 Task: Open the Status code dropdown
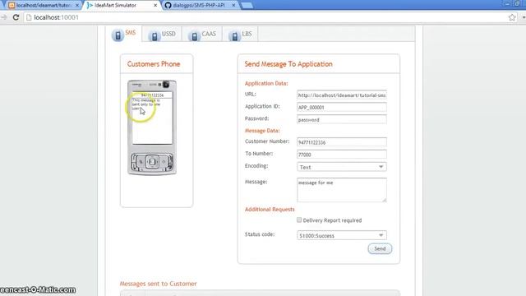coord(342,235)
